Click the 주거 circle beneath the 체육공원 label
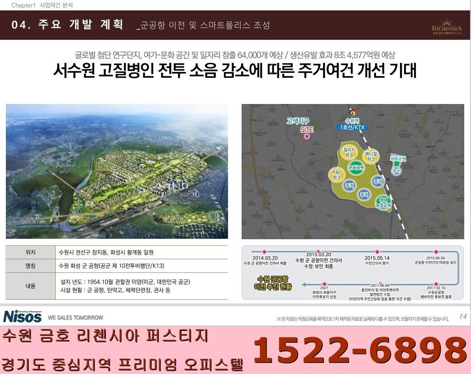Viewport: 471px width, 374px height. [x=396, y=171]
